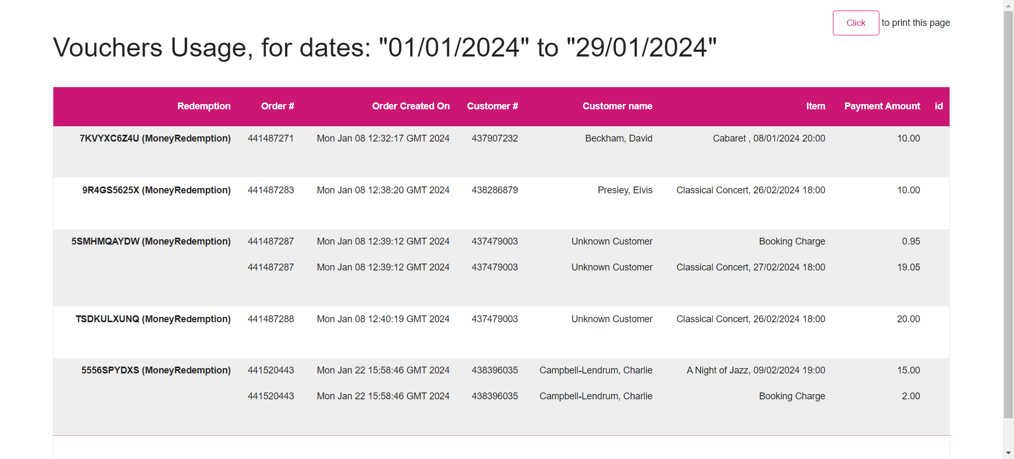The image size is (1014, 459).
Task: Click Presley, Elvis customer cell
Action: [625, 190]
